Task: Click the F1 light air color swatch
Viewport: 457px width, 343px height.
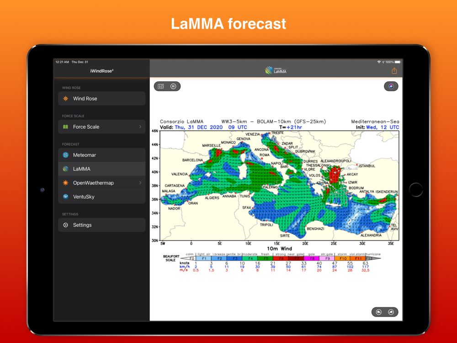Action: [x=204, y=258]
